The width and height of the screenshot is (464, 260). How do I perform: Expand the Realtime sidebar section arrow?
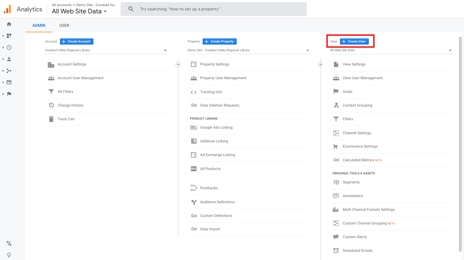pos(3,47)
